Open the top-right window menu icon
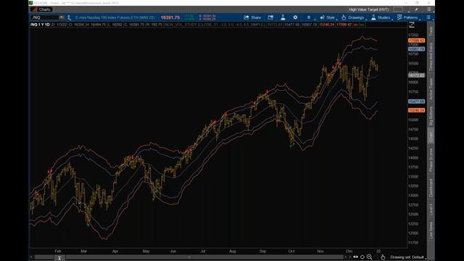The width and height of the screenshot is (464, 261). coord(428,9)
